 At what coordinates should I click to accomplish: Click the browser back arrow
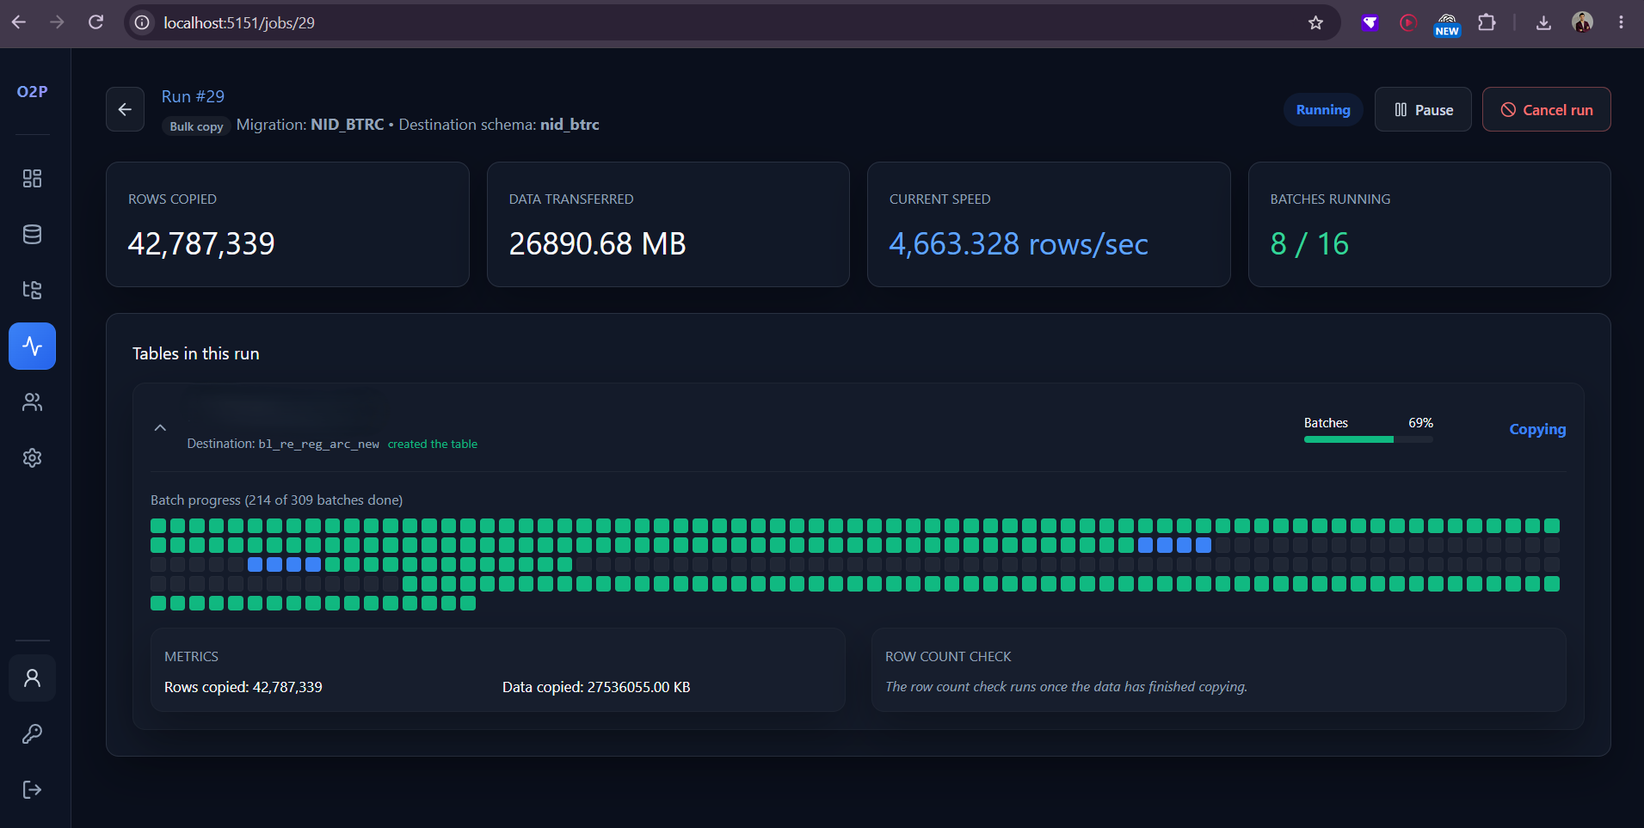point(19,22)
